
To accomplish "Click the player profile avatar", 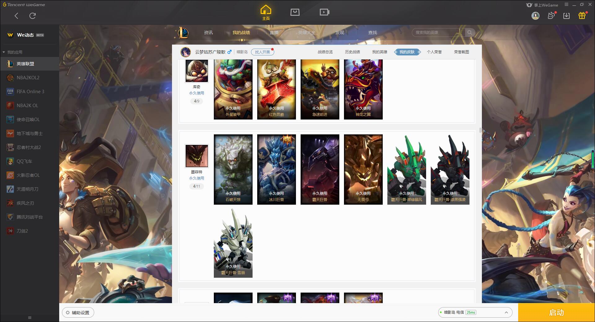I will (x=186, y=52).
